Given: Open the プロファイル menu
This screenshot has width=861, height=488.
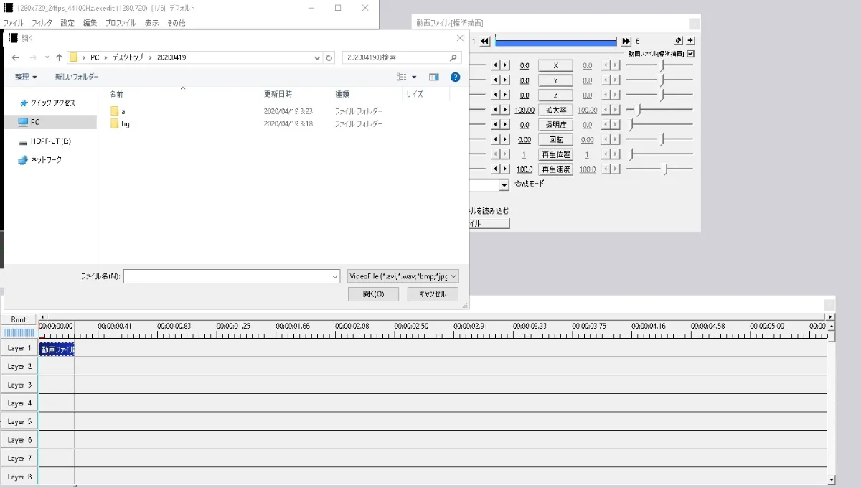Looking at the screenshot, I should point(120,23).
